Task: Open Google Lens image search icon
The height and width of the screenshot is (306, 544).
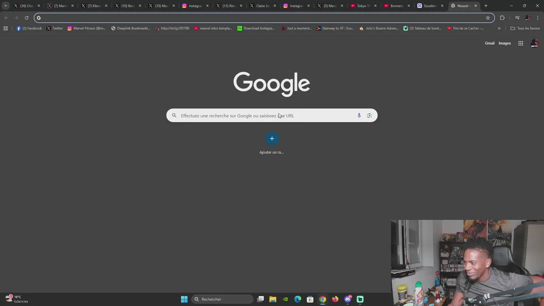Action: pyautogui.click(x=369, y=116)
